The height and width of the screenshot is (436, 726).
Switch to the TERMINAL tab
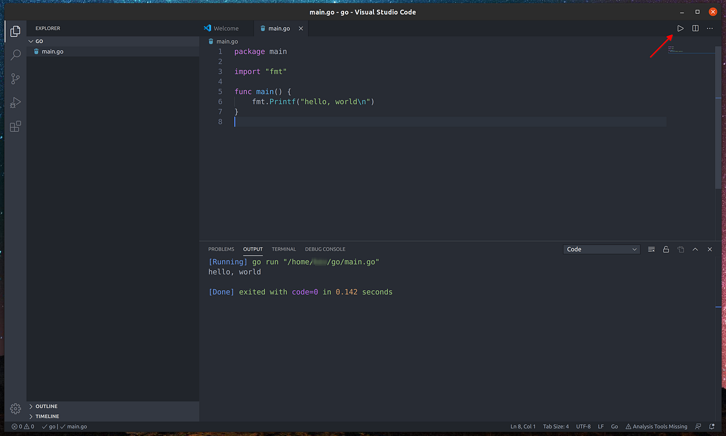click(284, 249)
